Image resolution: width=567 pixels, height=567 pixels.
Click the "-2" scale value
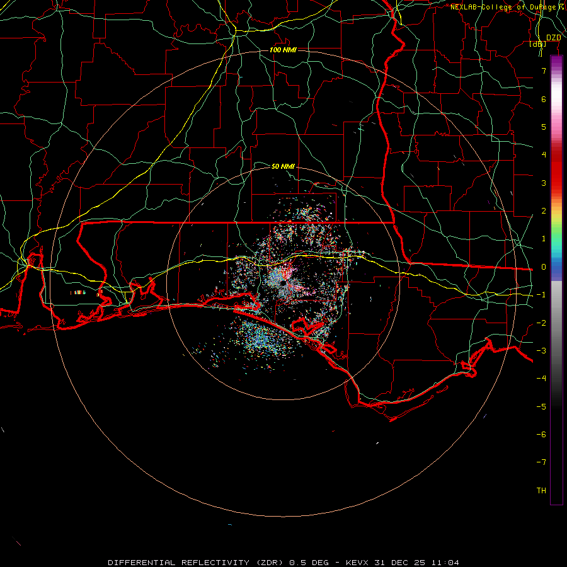(x=541, y=323)
